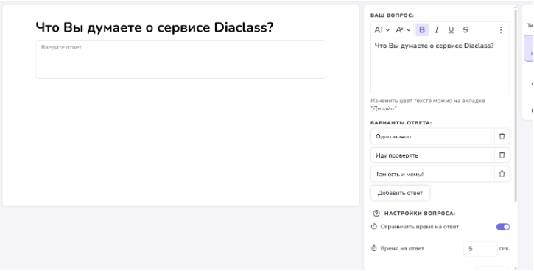The image size is (534, 271).
Task: Apply underline formatting to question text
Action: pyautogui.click(x=452, y=30)
